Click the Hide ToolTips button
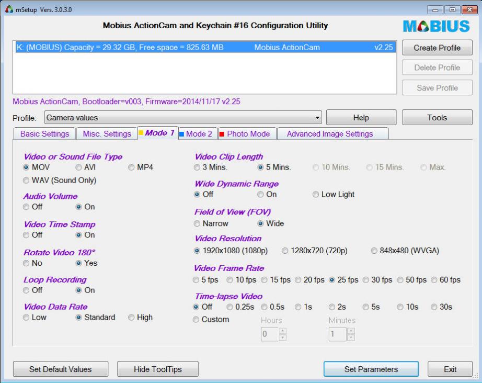This screenshot has height=383, width=482. pyautogui.click(x=157, y=369)
